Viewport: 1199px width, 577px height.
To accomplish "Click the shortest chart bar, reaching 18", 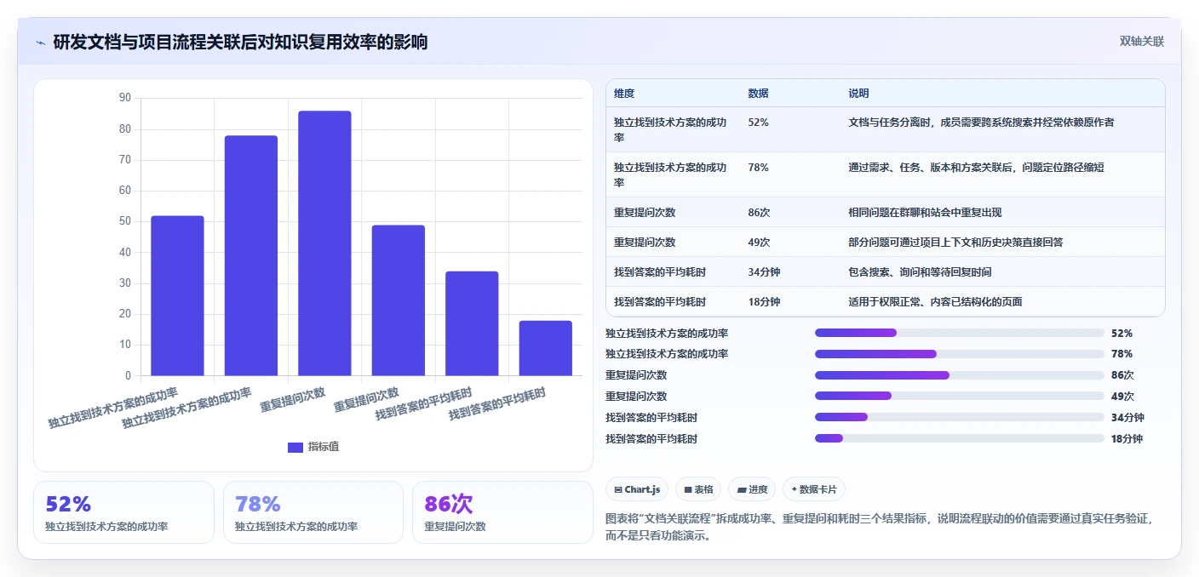I will 545,348.
